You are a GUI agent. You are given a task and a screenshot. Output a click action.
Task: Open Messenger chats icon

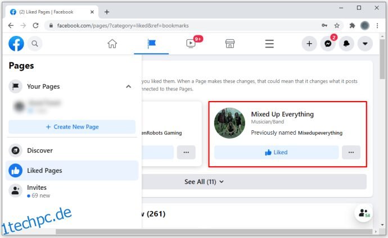[x=328, y=44]
